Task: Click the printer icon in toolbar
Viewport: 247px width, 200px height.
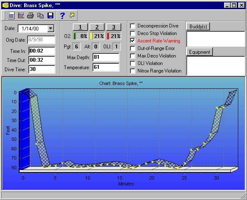Action: [30, 15]
